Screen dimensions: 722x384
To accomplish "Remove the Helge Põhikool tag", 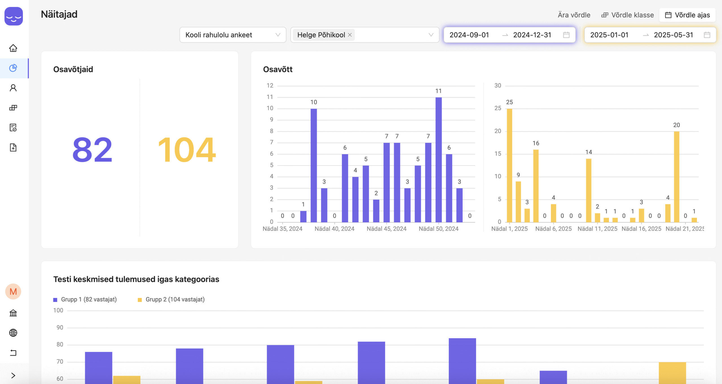I will click(350, 35).
